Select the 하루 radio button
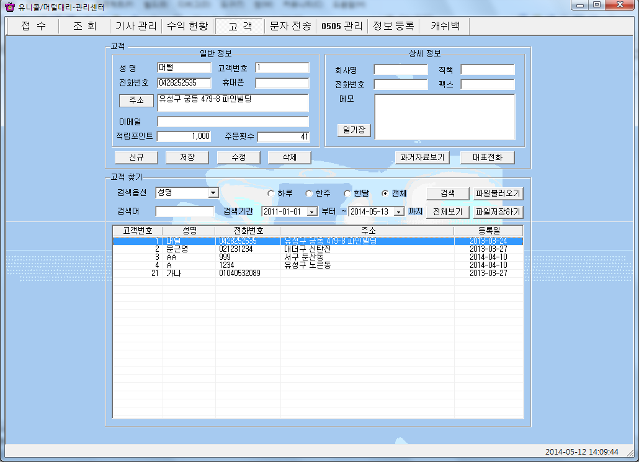639x462 pixels. pyautogui.click(x=271, y=193)
